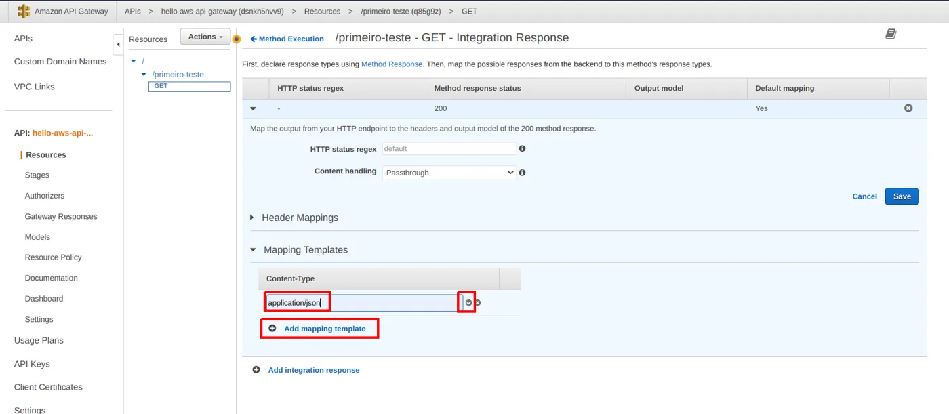Open Resource Policy page
This screenshot has width=949, height=414.
tap(53, 257)
